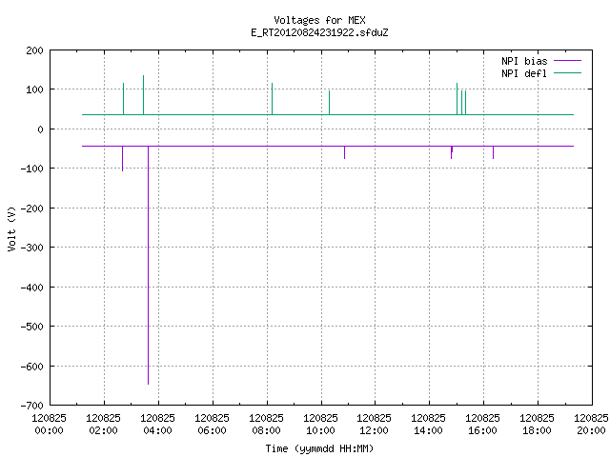Click the x-axis tick label 00:00
This screenshot has height=457, width=610.
pos(49,430)
